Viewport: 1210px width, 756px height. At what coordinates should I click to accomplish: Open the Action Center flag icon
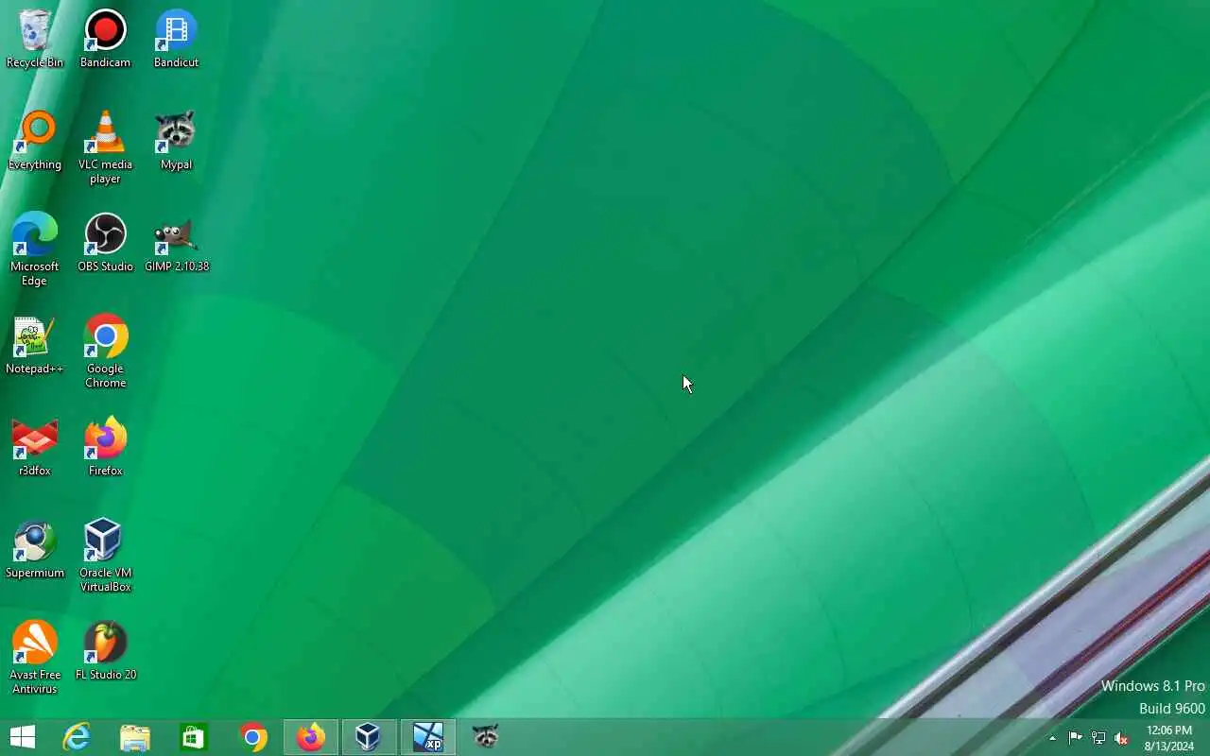1075,739
